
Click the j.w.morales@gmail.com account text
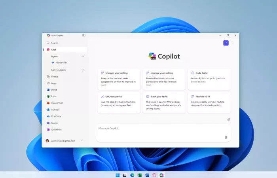63,141
